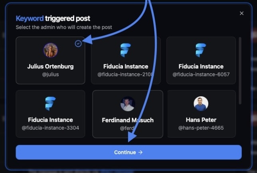Close the Keyword triggered post dialog
Screen dimensions: 257x173
point(241,13)
